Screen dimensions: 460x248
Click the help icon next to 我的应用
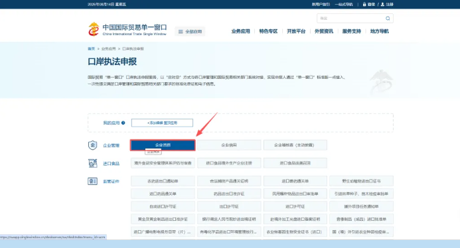tap(123, 123)
